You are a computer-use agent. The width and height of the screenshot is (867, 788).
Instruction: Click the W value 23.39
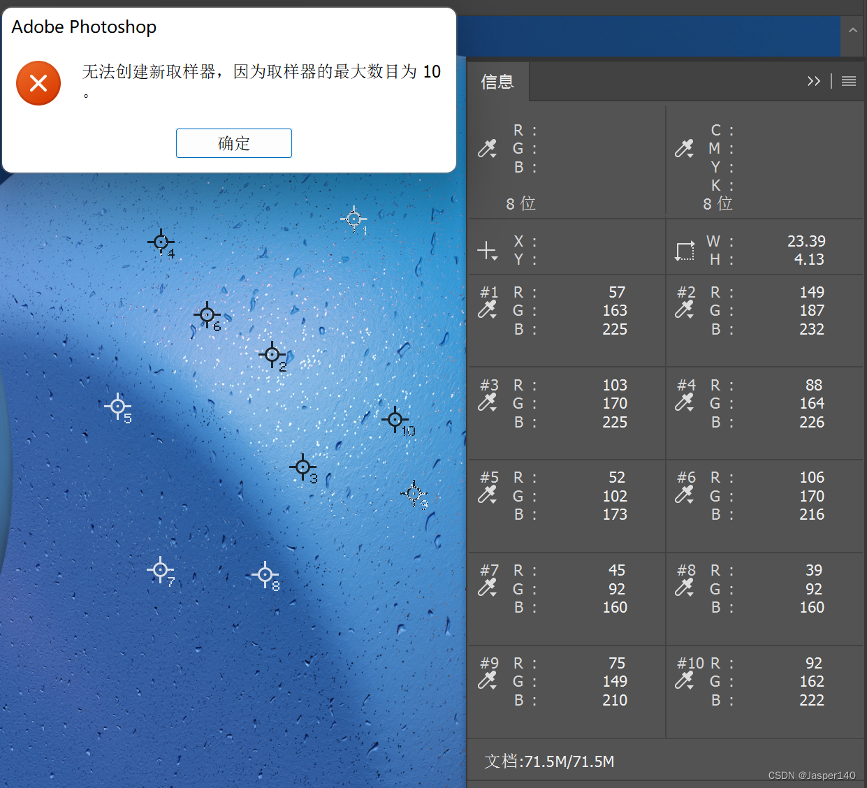coord(806,241)
